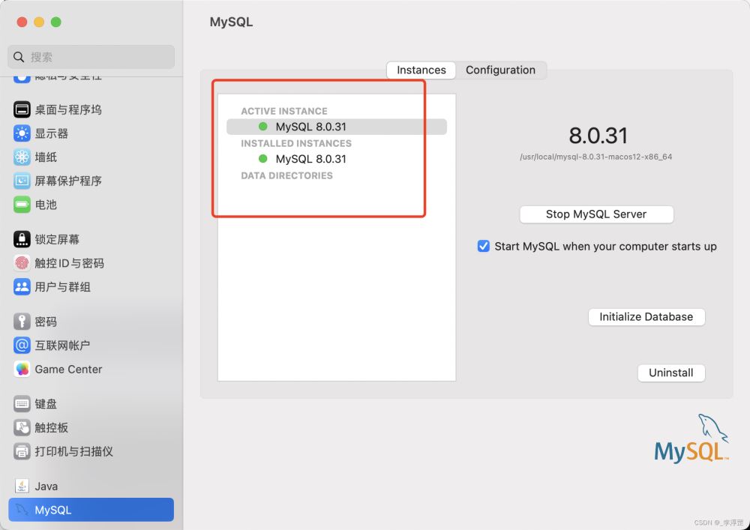Click green status dot of active MySQL instance
750x530 pixels.
262,127
